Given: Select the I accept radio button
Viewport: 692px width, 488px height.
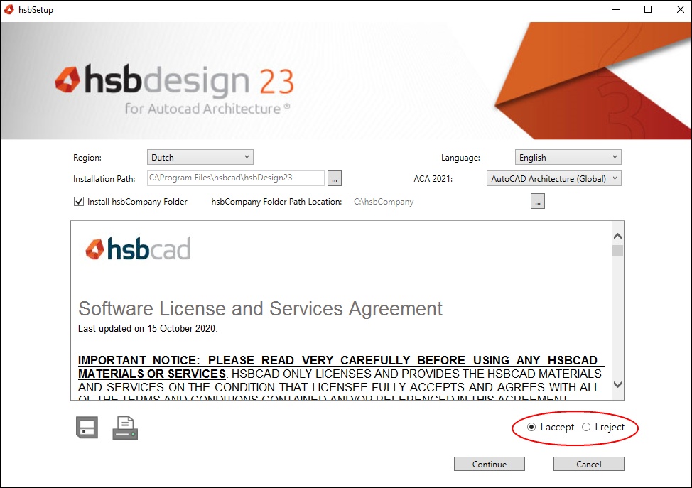Looking at the screenshot, I should 531,427.
